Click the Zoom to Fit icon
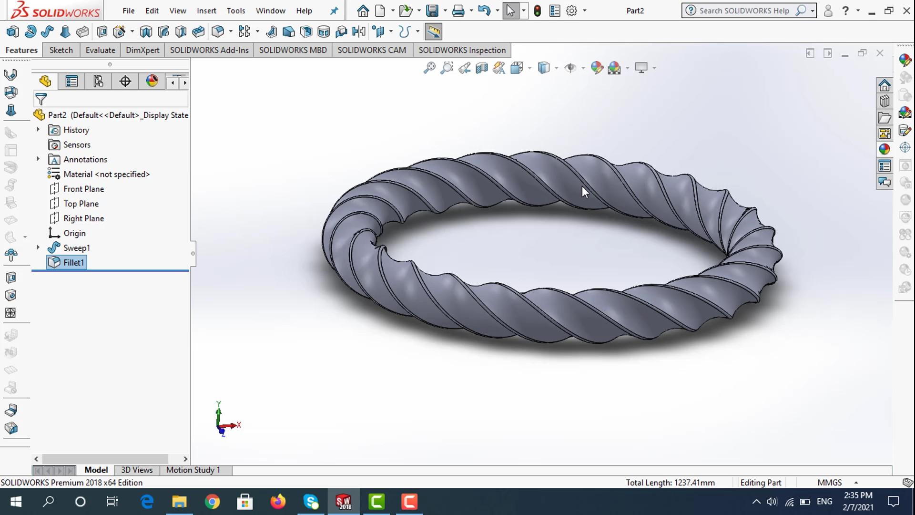 tap(429, 68)
